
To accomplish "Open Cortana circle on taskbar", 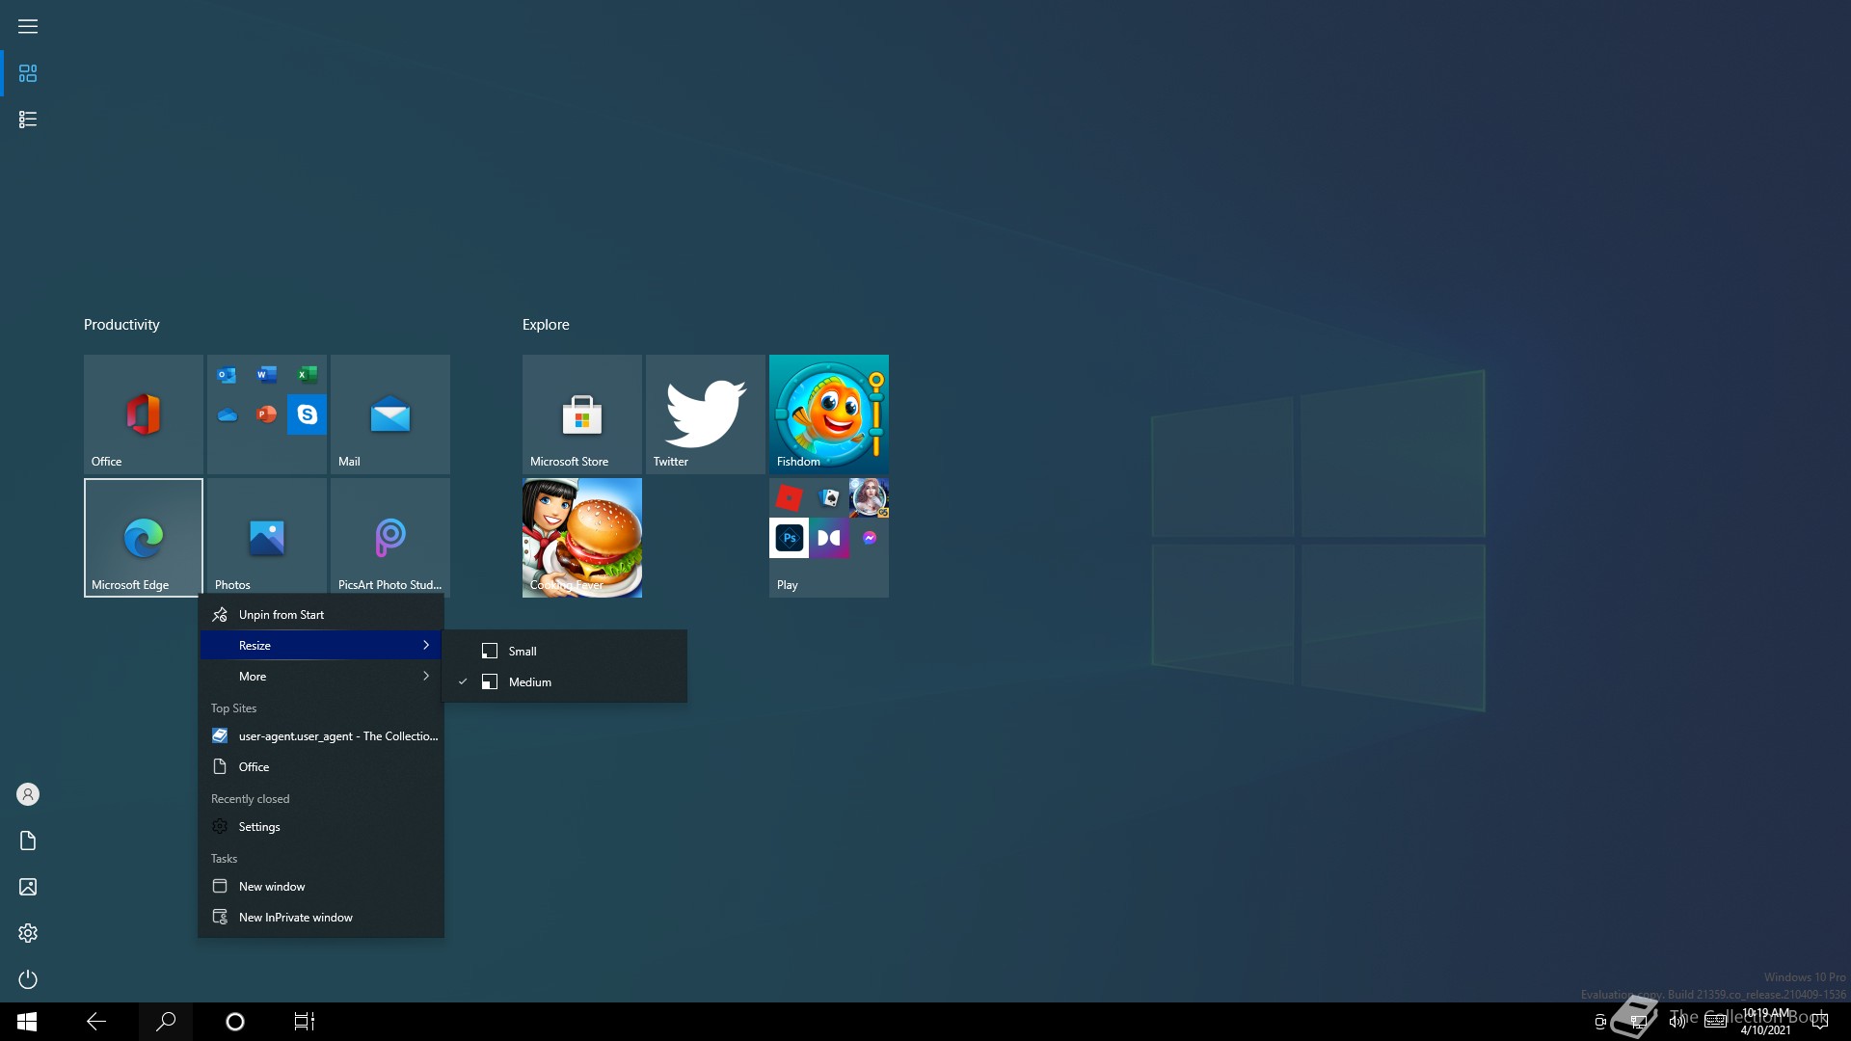I will click(235, 1022).
